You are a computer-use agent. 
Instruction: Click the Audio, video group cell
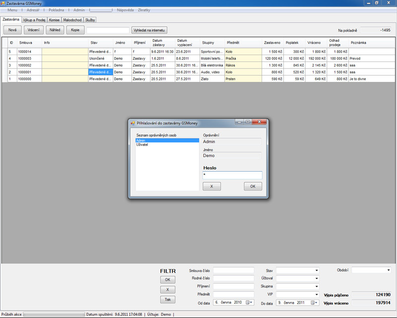[212, 72]
